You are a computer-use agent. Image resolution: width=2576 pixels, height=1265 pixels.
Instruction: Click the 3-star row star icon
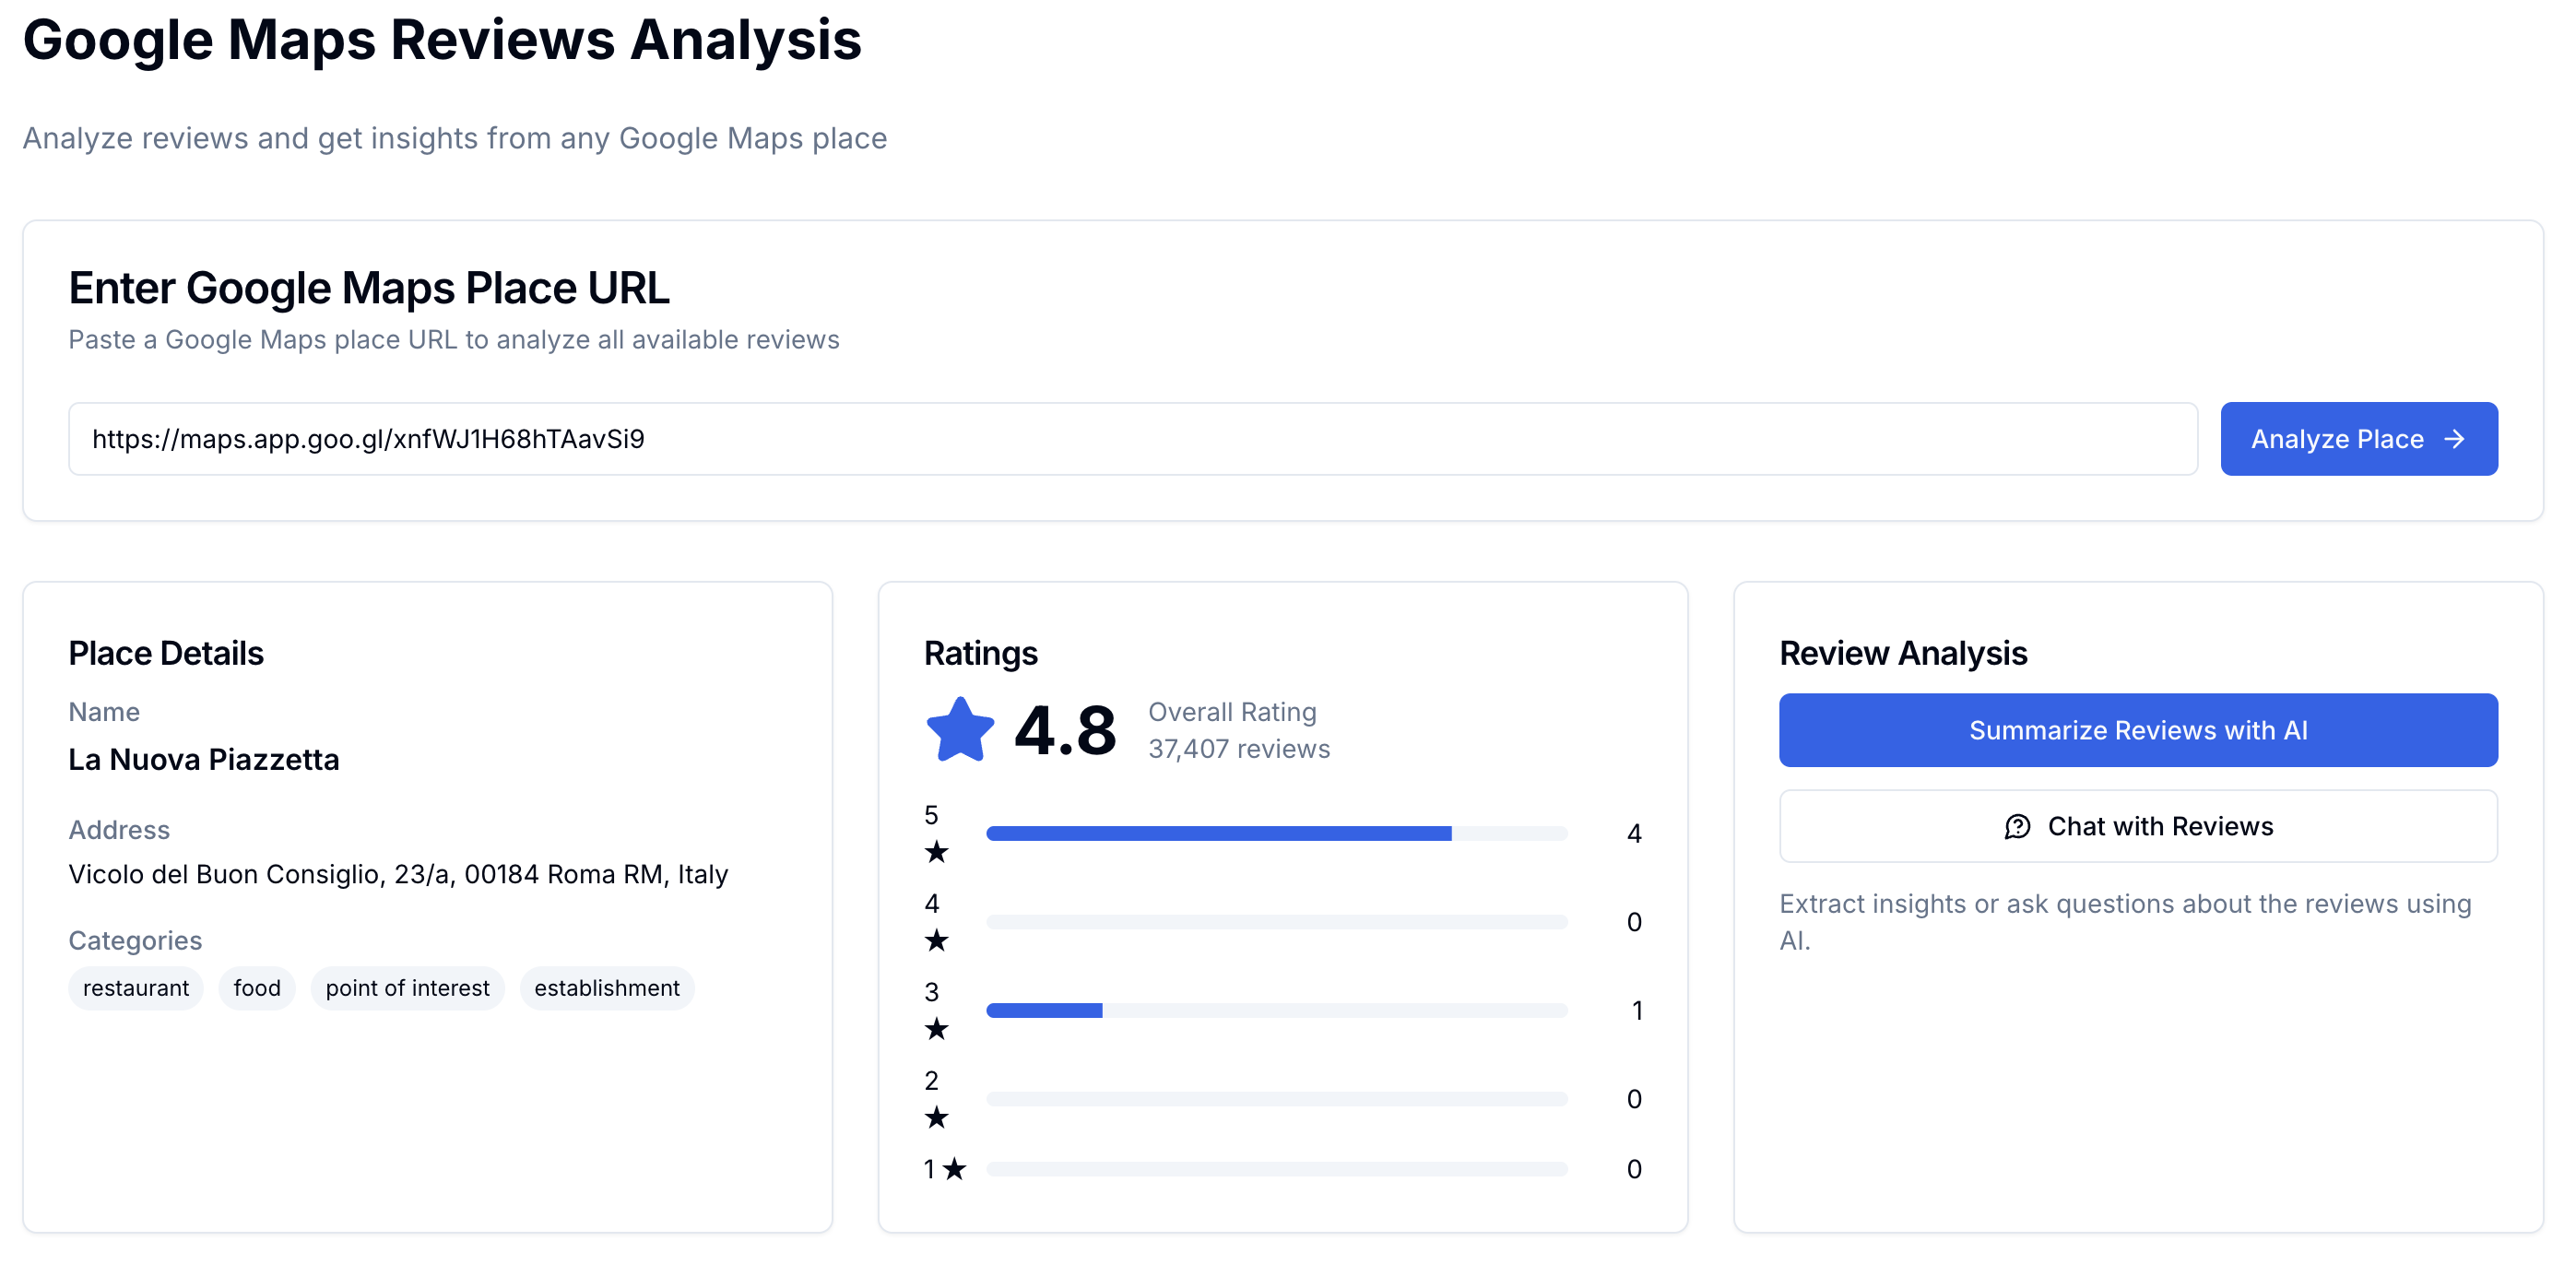tap(936, 1029)
